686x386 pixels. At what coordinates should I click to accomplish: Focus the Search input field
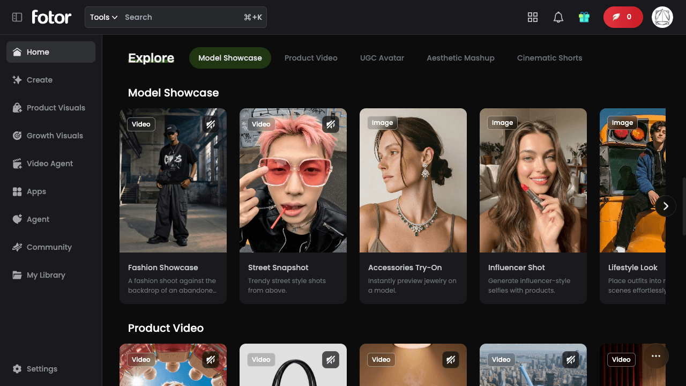click(182, 17)
